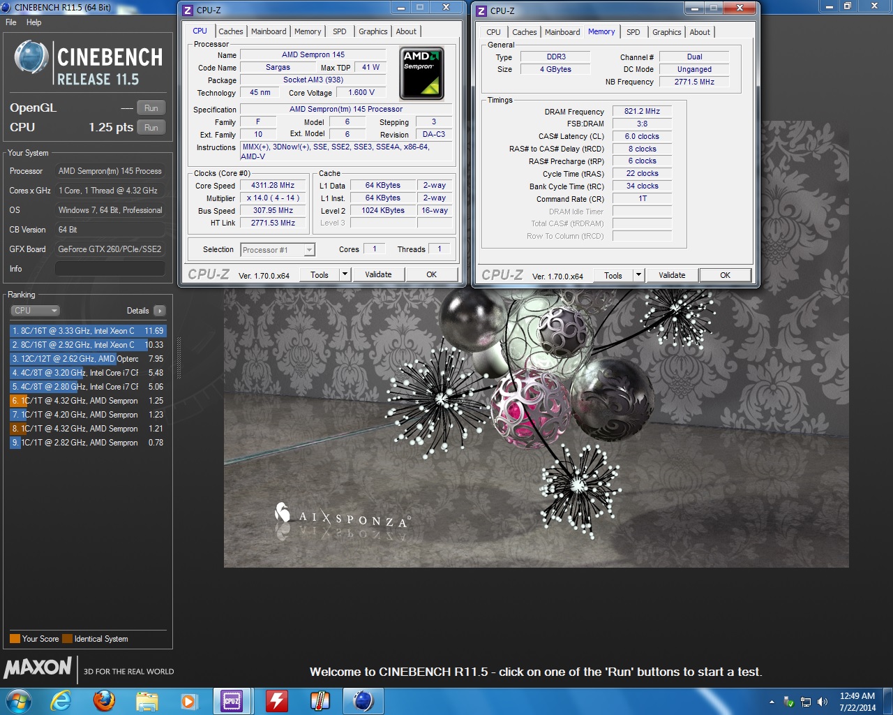
Task: Open volume control in system tray
Action: pos(823,702)
